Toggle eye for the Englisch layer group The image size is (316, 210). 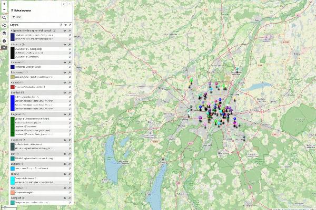pyautogui.click(x=65, y=164)
